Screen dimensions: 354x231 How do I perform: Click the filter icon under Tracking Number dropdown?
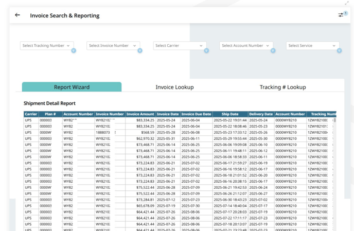pyautogui.click(x=74, y=51)
